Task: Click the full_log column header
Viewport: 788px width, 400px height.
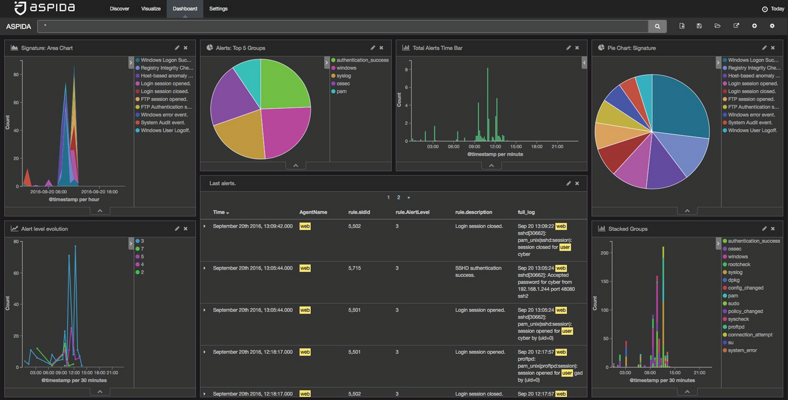Action: (526, 212)
